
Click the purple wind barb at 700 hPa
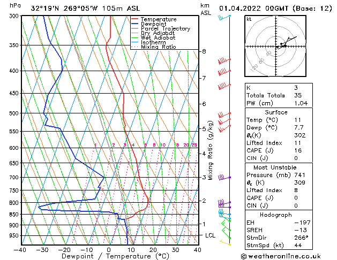pyautogui.click(x=224, y=178)
